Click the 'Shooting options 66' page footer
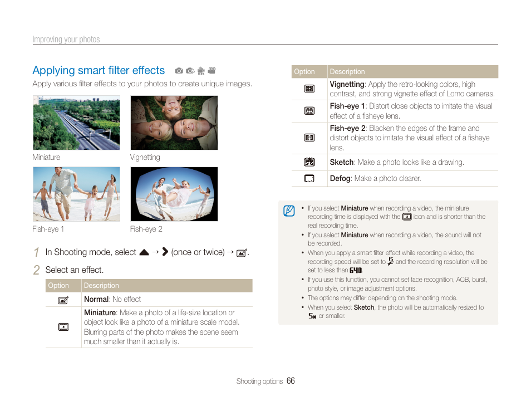Screen dimensions: 531x401 (x=265, y=381)
